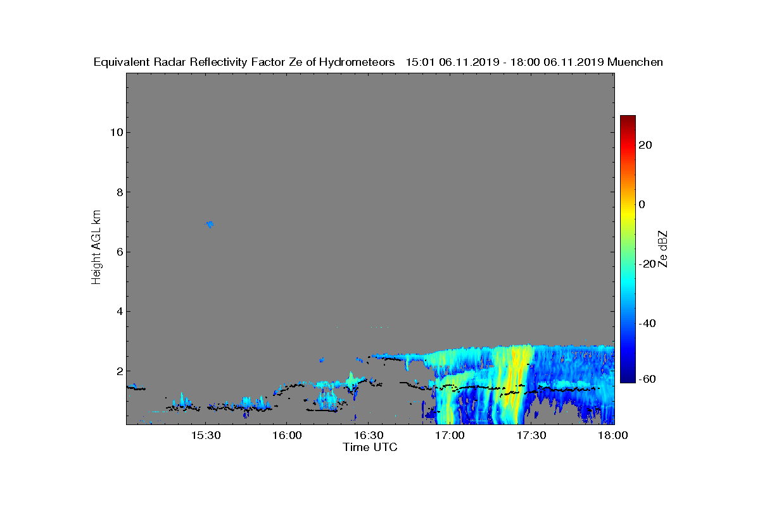Click the height tick label '10'

[115, 132]
